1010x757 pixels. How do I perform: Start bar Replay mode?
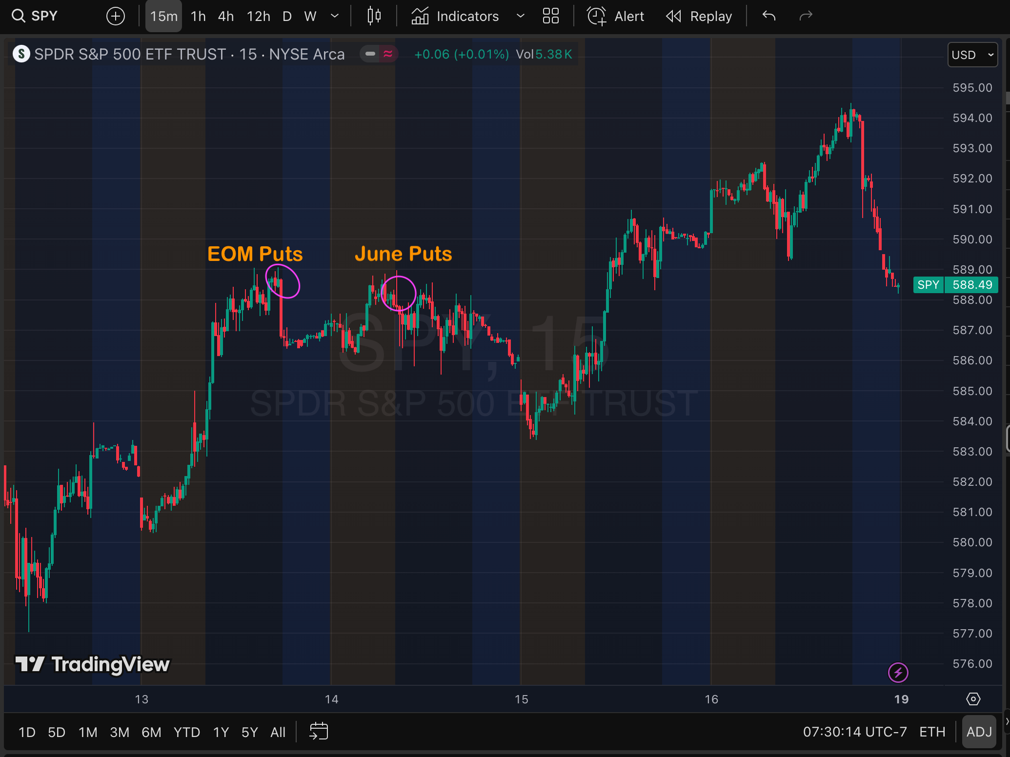tap(699, 16)
